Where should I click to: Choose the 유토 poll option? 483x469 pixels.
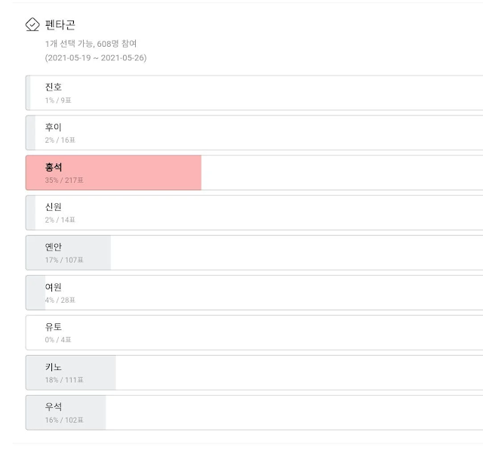pyautogui.click(x=254, y=333)
